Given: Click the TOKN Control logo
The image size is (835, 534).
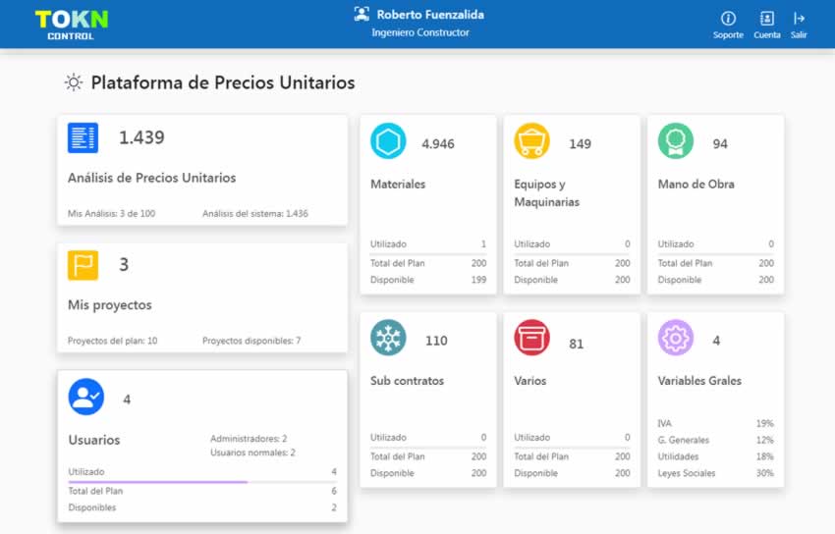Looking at the screenshot, I should pos(71,24).
